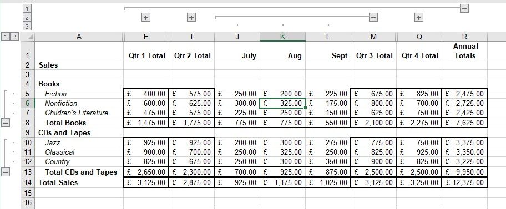Select column R header
The width and height of the screenshot is (506, 209).
point(465,37)
